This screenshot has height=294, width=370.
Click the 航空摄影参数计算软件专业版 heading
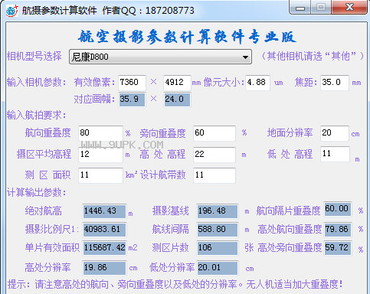(x=187, y=37)
